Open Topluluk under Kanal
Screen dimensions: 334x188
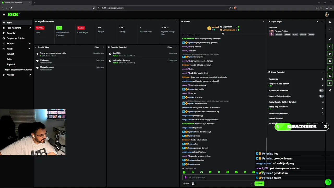[17, 64]
